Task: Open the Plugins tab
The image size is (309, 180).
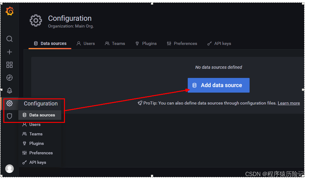Action: (x=146, y=43)
